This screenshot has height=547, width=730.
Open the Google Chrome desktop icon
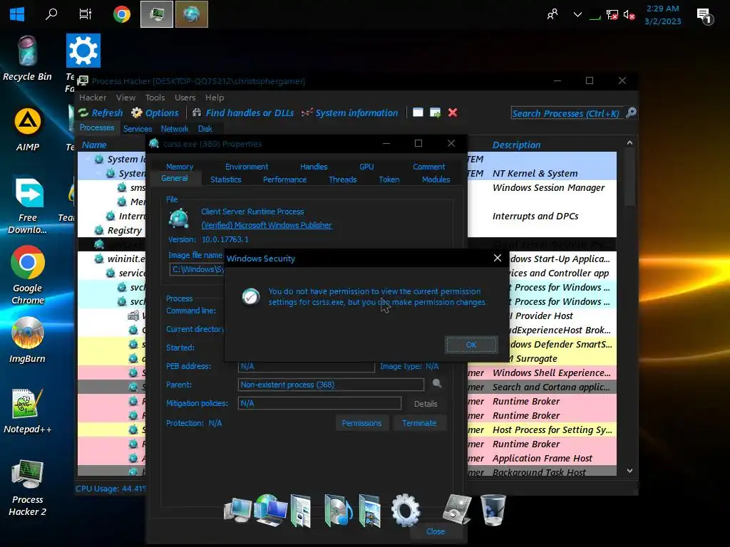click(x=28, y=275)
